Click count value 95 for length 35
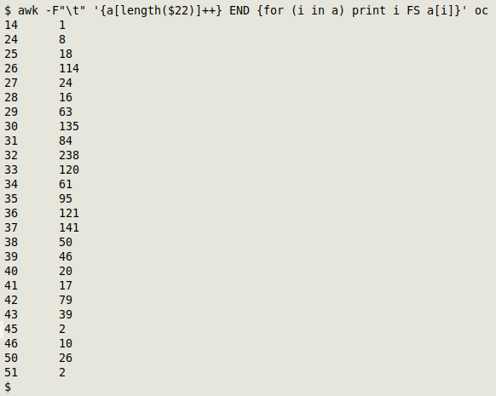Image resolution: width=496 pixels, height=396 pixels. [x=66, y=198]
